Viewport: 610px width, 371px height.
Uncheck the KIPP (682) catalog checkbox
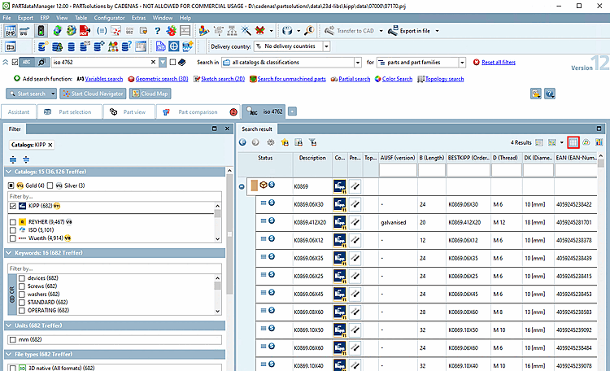click(13, 206)
